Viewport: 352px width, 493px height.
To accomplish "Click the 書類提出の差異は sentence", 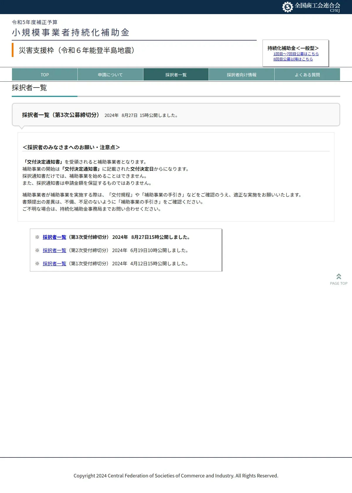I will [x=113, y=202].
